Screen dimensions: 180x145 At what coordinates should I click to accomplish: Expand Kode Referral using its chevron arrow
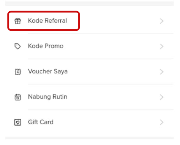(x=162, y=21)
